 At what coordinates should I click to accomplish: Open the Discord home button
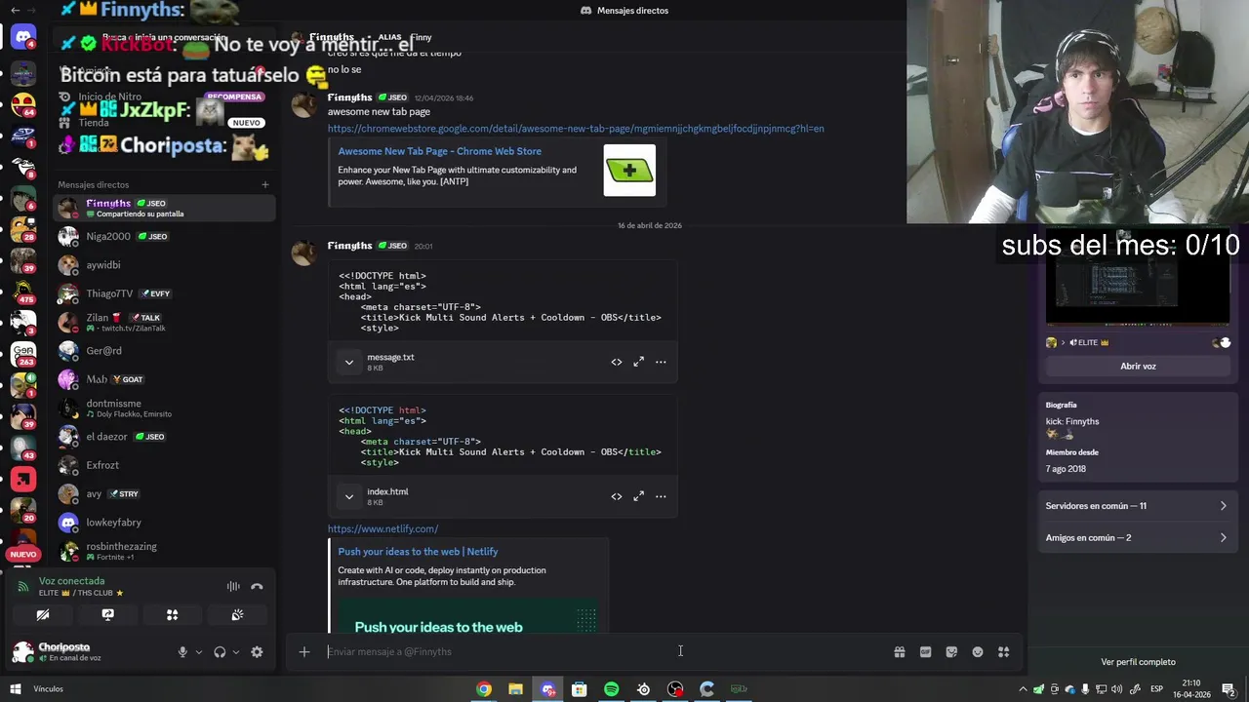(23, 38)
